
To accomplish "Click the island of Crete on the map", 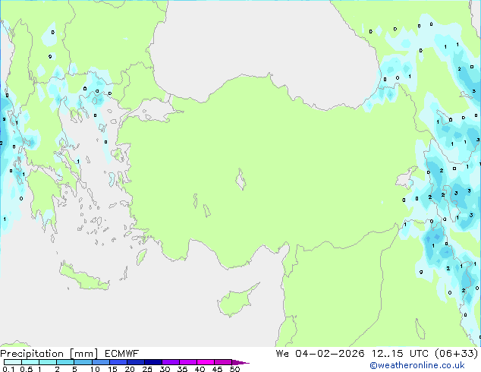I will (83, 278).
